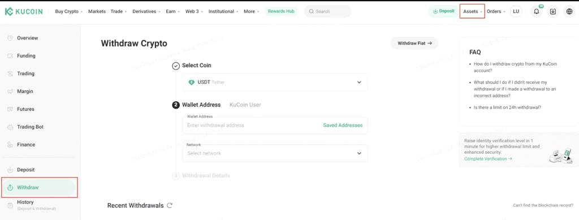Click the Recent Withdrawals heading
This screenshot has height=220, width=579.
coord(136,206)
